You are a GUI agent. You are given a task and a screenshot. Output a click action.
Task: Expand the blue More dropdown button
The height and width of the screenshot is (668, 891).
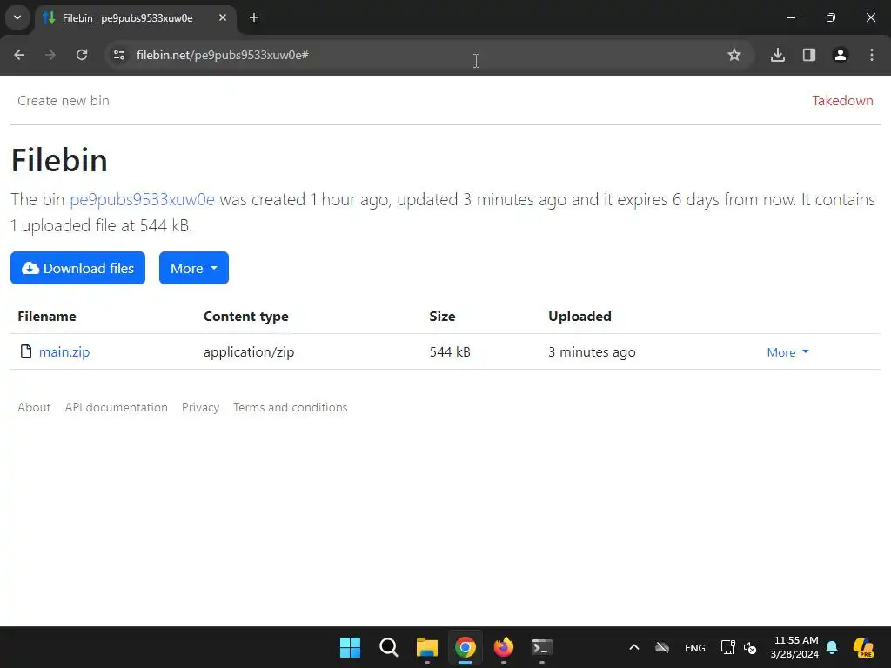tap(194, 268)
